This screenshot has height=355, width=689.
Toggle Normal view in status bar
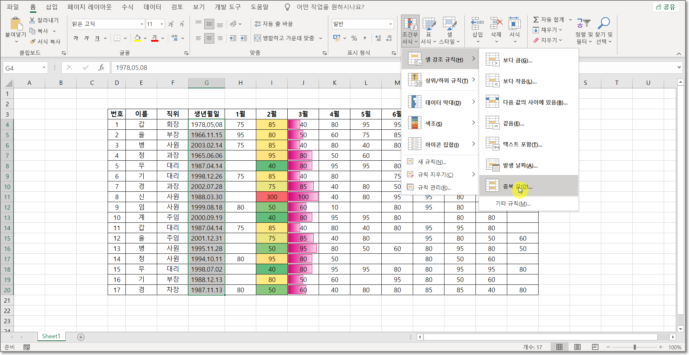[x=560, y=347]
